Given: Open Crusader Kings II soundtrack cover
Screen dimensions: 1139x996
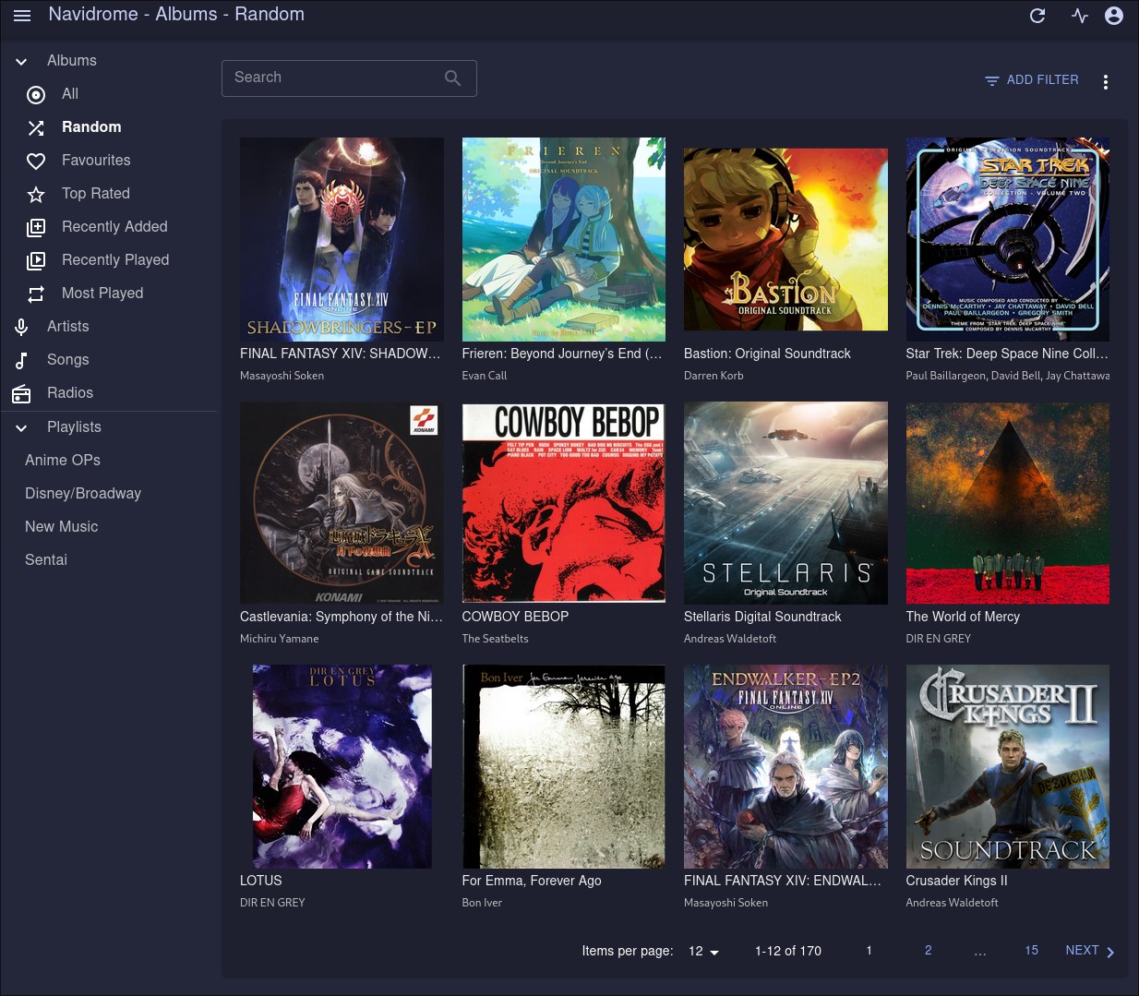Looking at the screenshot, I should [1008, 767].
